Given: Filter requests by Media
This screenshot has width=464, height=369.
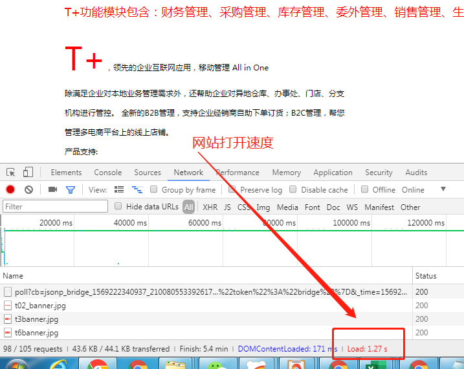Looking at the screenshot, I should 287,207.
